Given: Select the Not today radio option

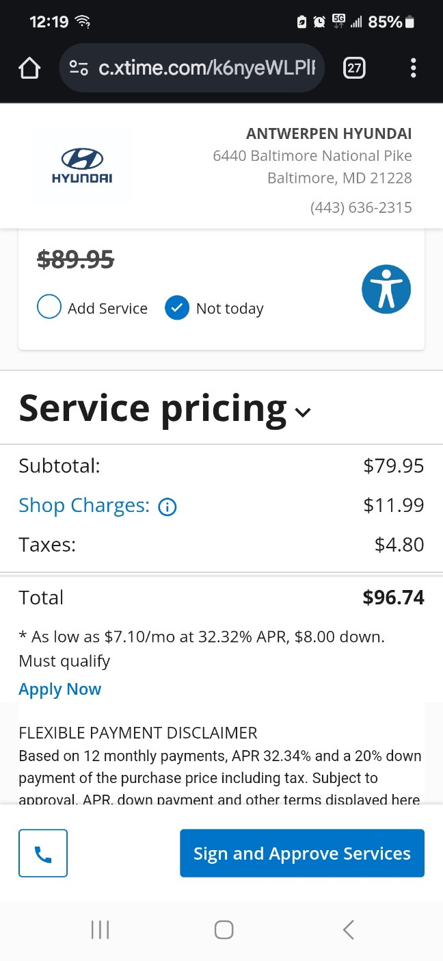Looking at the screenshot, I should pos(177,308).
